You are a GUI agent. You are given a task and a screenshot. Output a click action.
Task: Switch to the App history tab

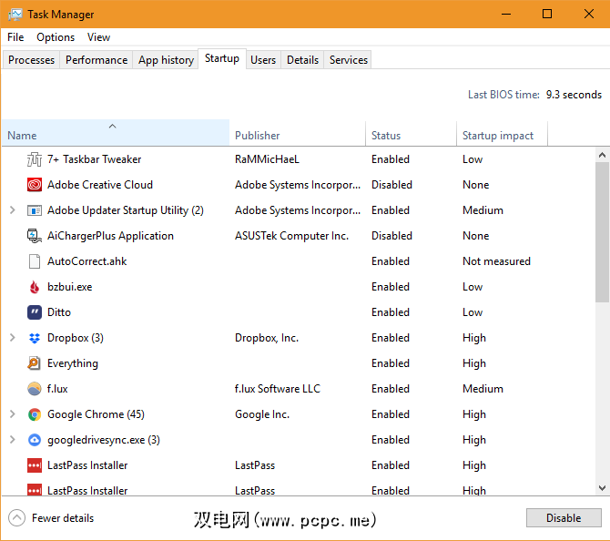tap(166, 60)
